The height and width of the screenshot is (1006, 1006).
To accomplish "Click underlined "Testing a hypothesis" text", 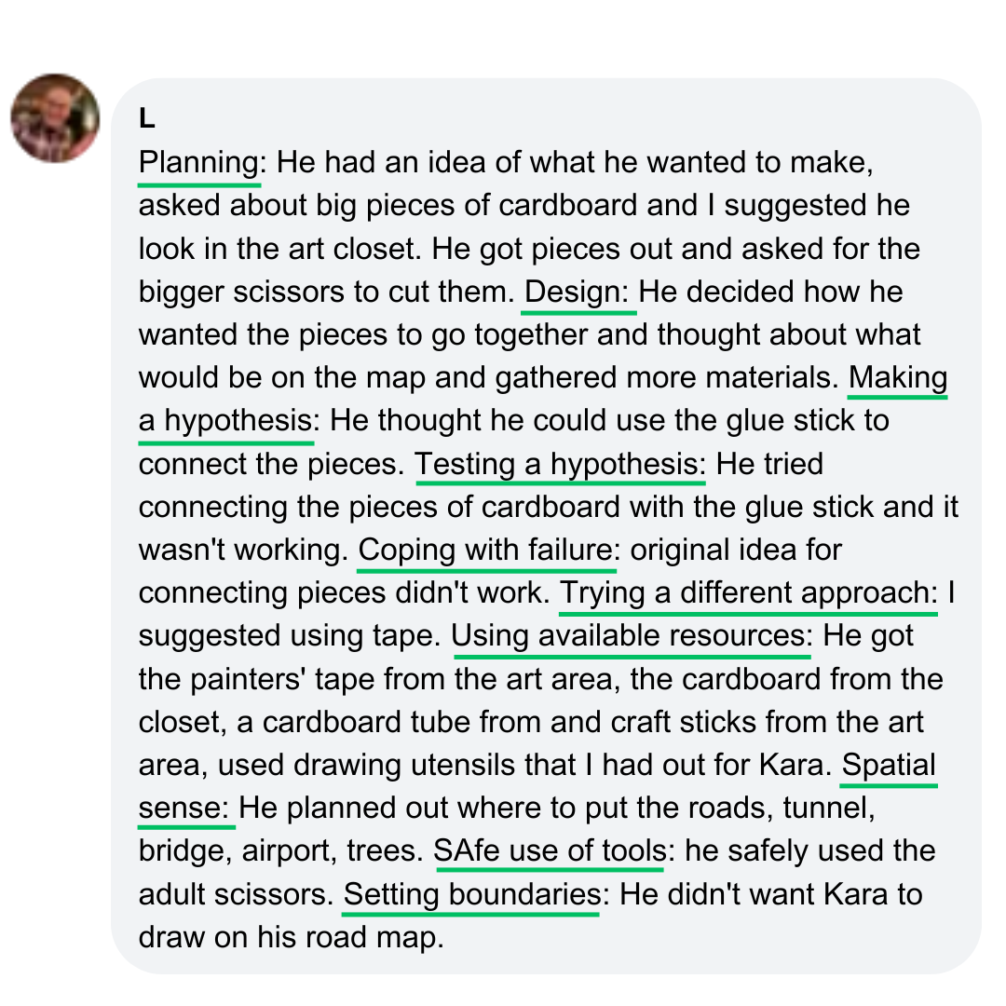I will click(560, 464).
